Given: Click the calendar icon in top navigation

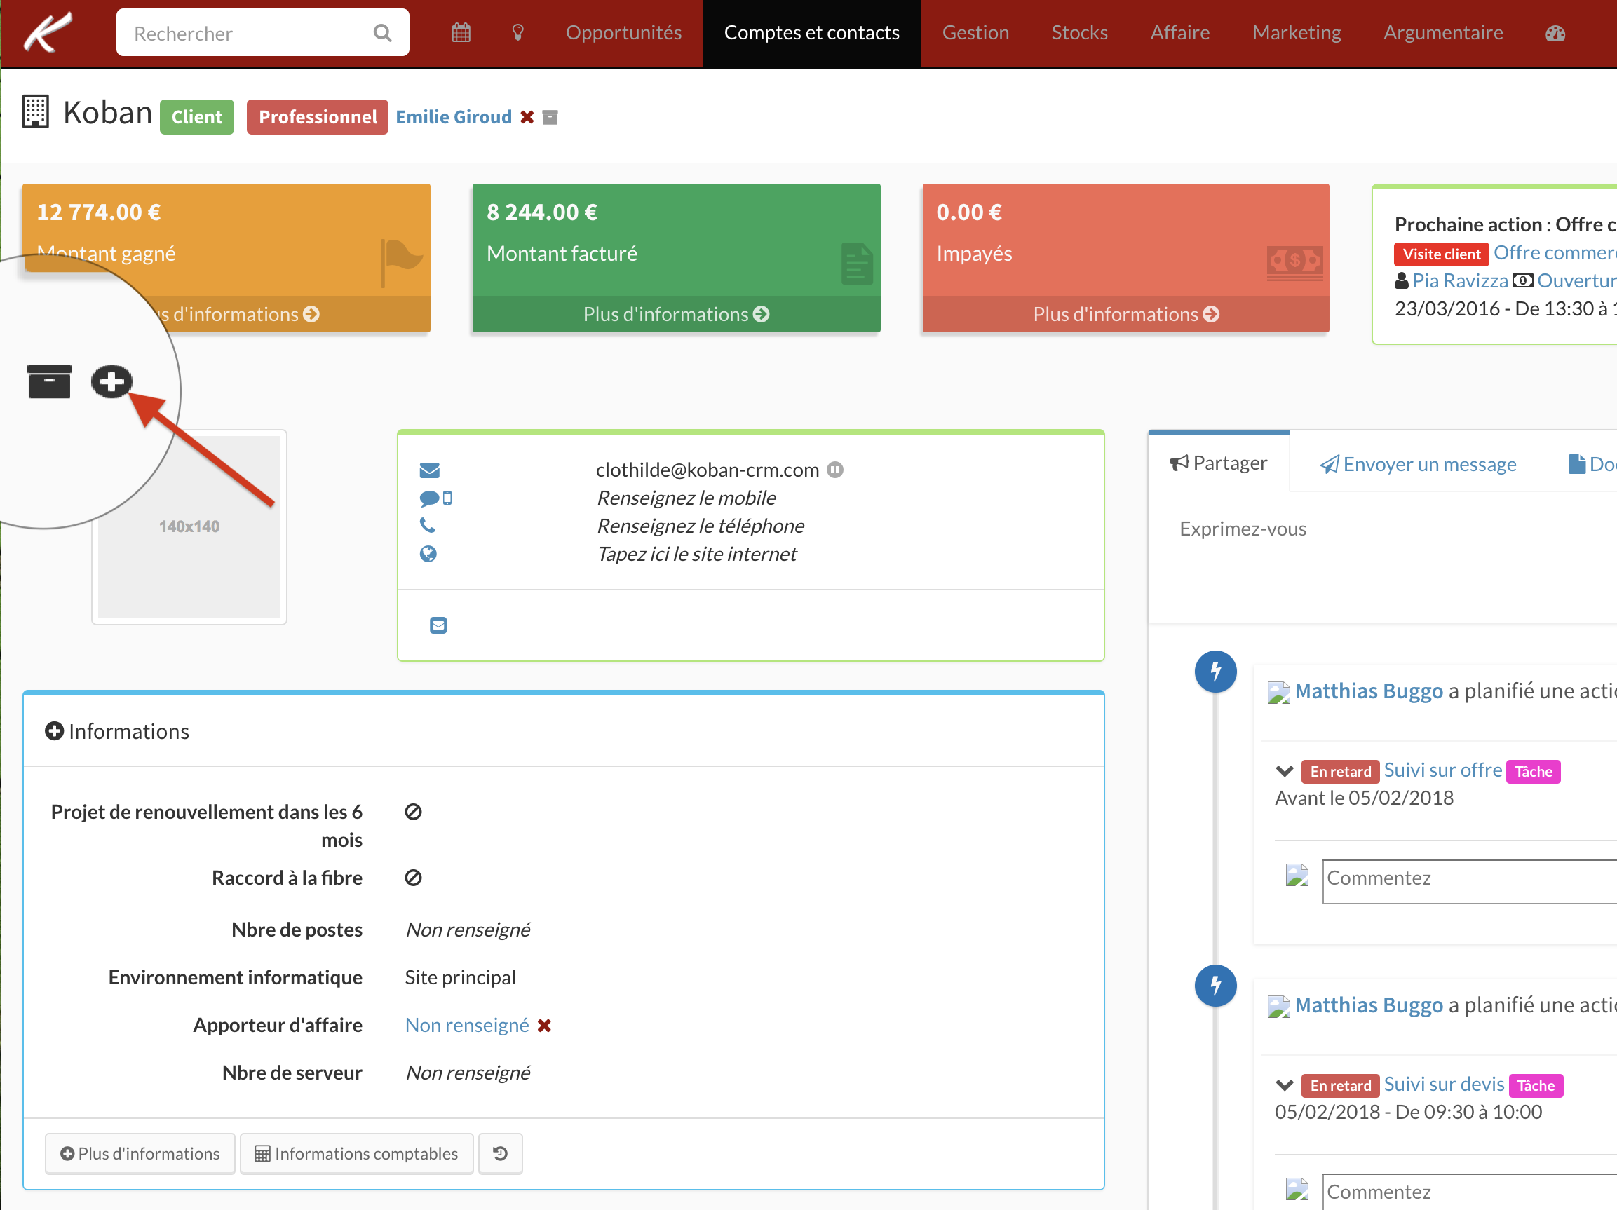Looking at the screenshot, I should point(461,33).
